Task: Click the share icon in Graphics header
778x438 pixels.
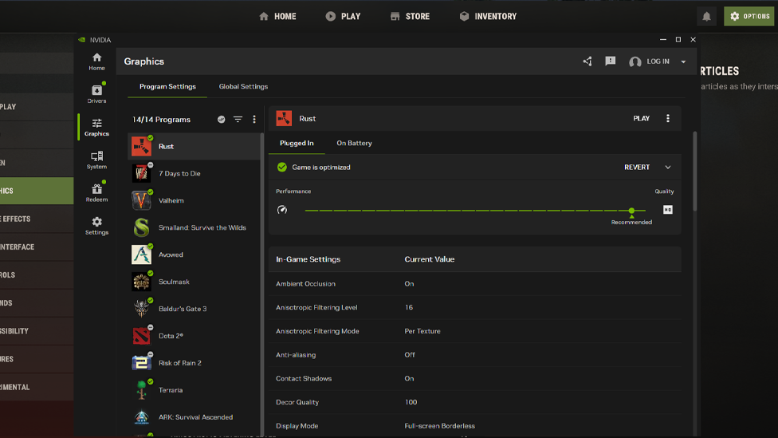Action: (587, 61)
